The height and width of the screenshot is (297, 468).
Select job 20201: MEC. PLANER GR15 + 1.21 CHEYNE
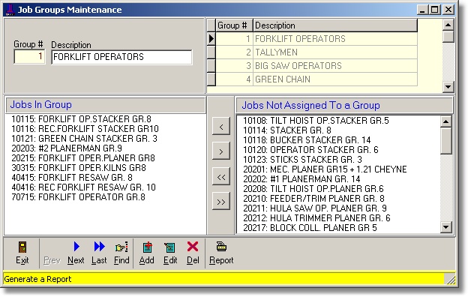(325, 169)
